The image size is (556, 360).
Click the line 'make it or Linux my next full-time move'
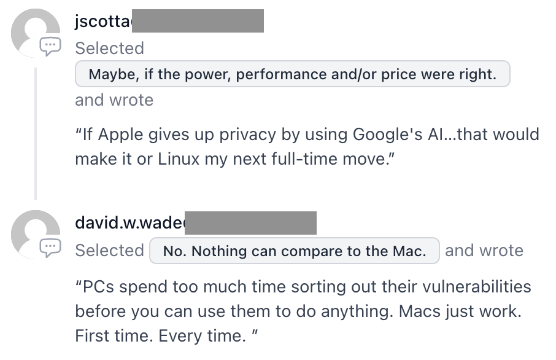pos(235,158)
